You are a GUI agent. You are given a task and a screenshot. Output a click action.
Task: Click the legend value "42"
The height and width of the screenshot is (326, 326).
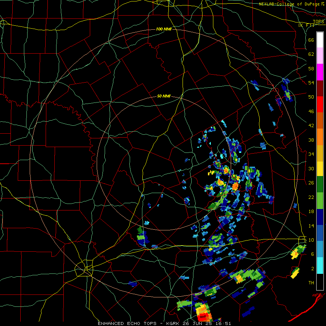(x=311, y=126)
